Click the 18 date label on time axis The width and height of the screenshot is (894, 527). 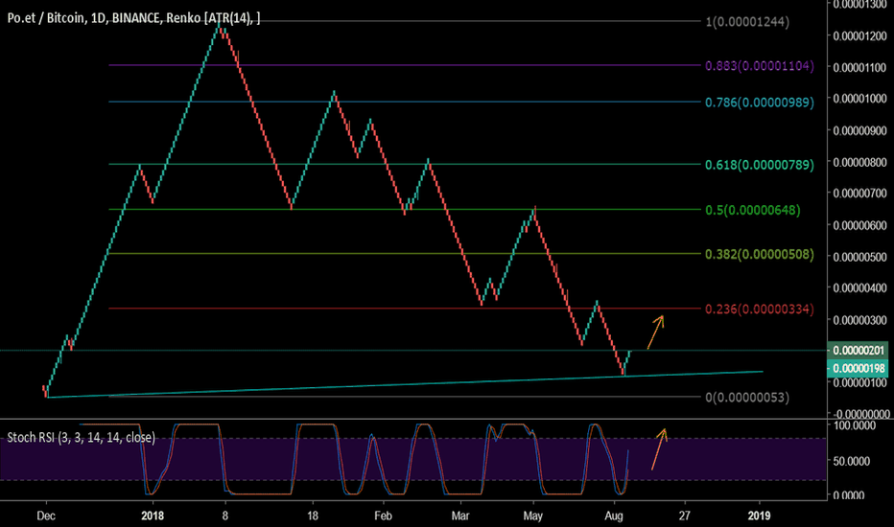(313, 516)
